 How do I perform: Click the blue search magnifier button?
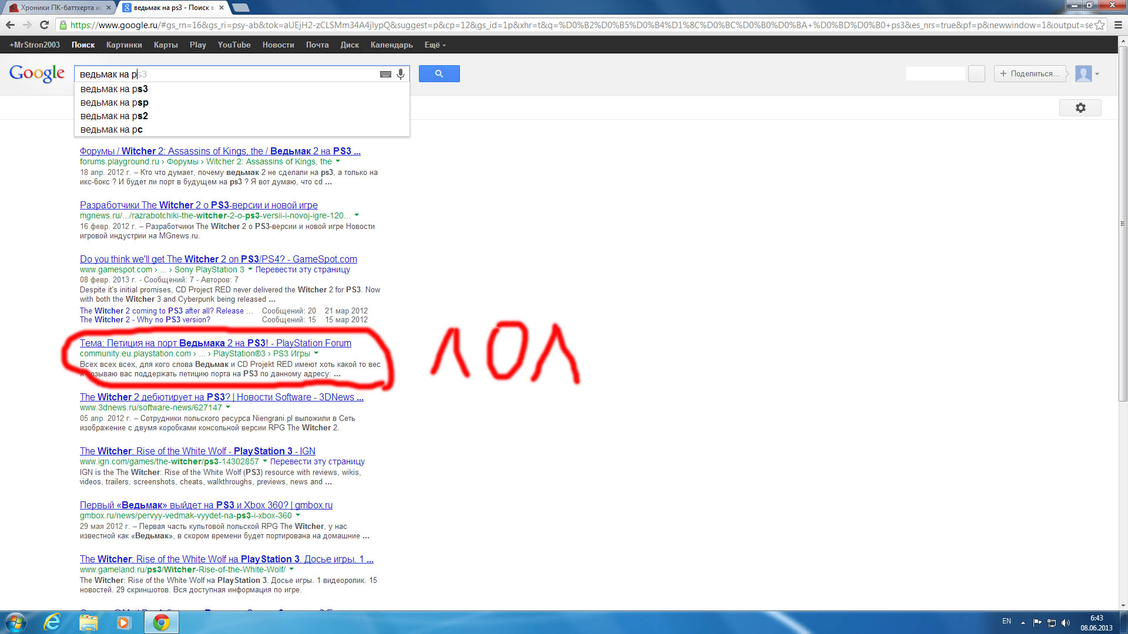[439, 73]
